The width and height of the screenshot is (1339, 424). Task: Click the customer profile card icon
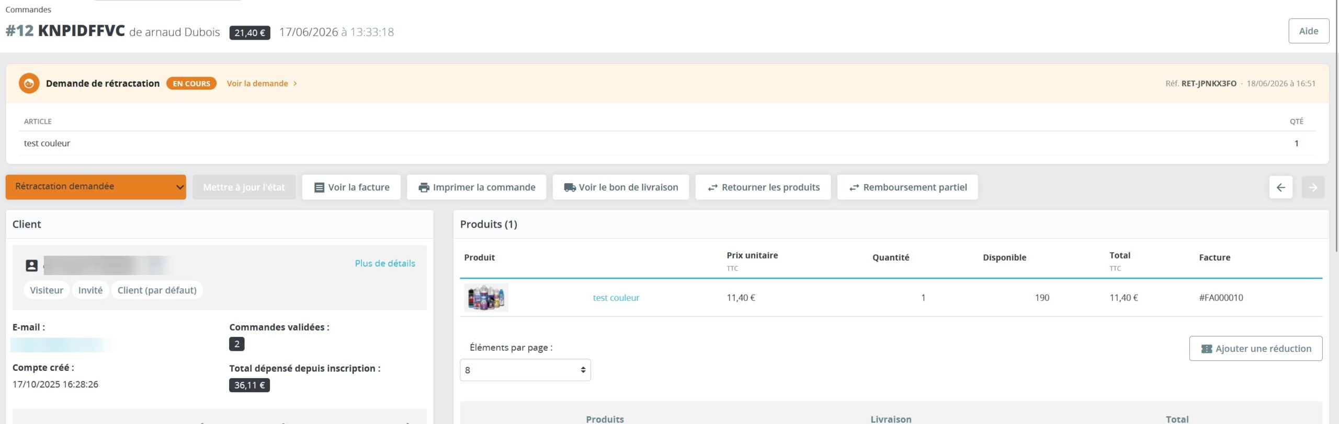pos(31,265)
